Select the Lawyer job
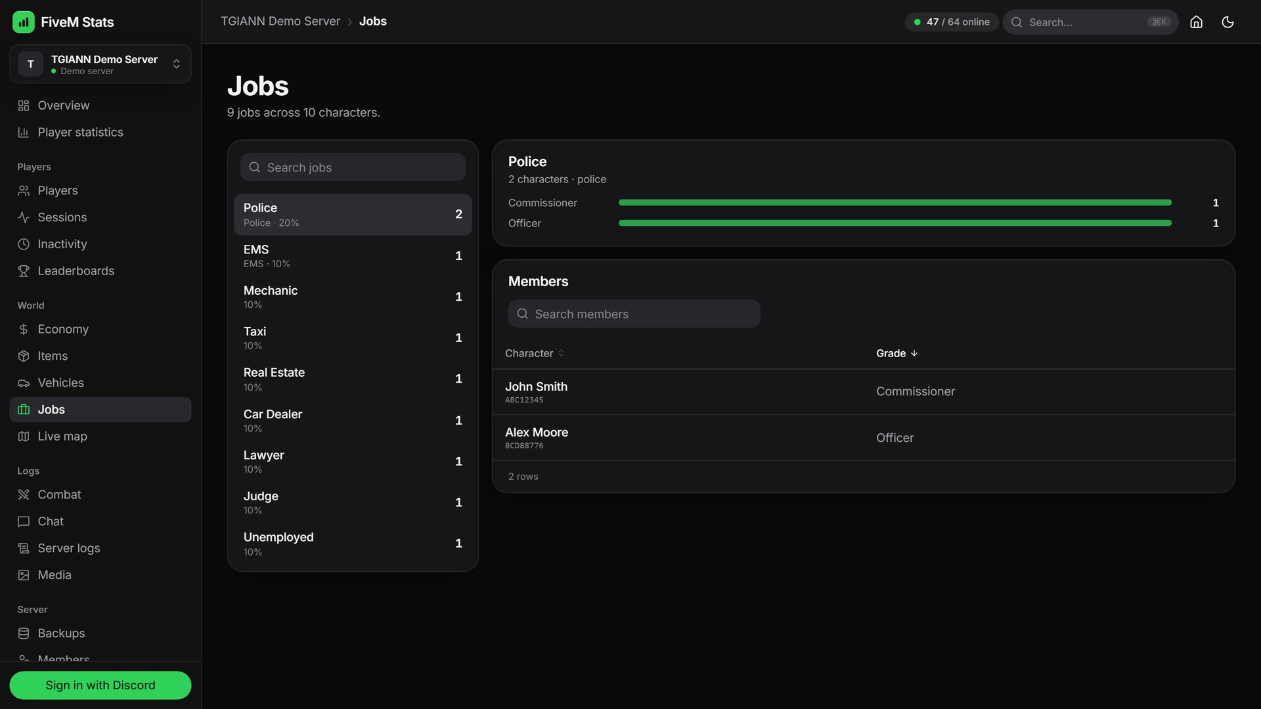 pos(353,462)
